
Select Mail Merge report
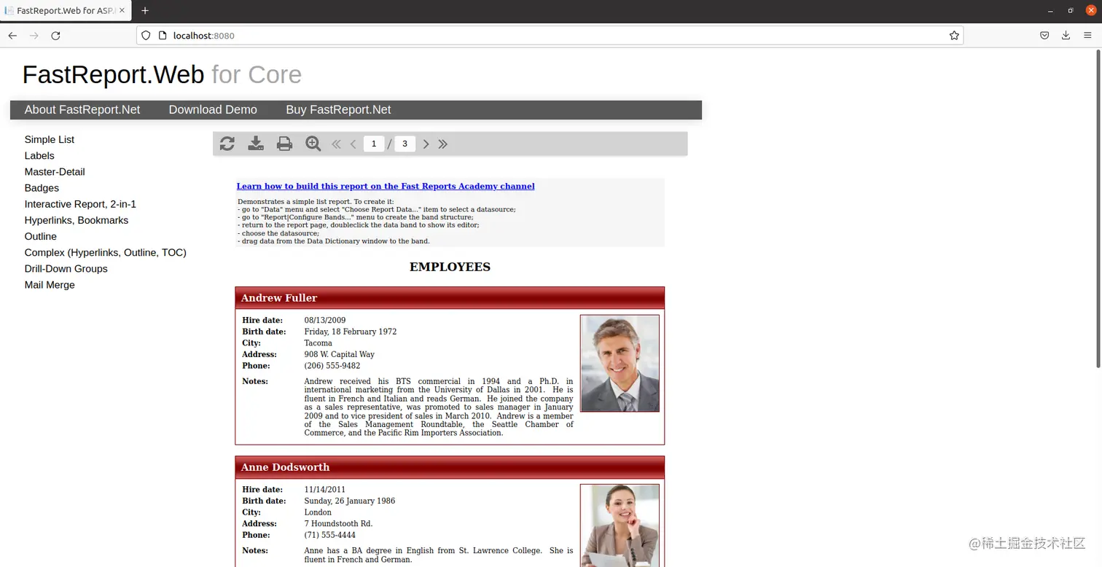point(50,284)
